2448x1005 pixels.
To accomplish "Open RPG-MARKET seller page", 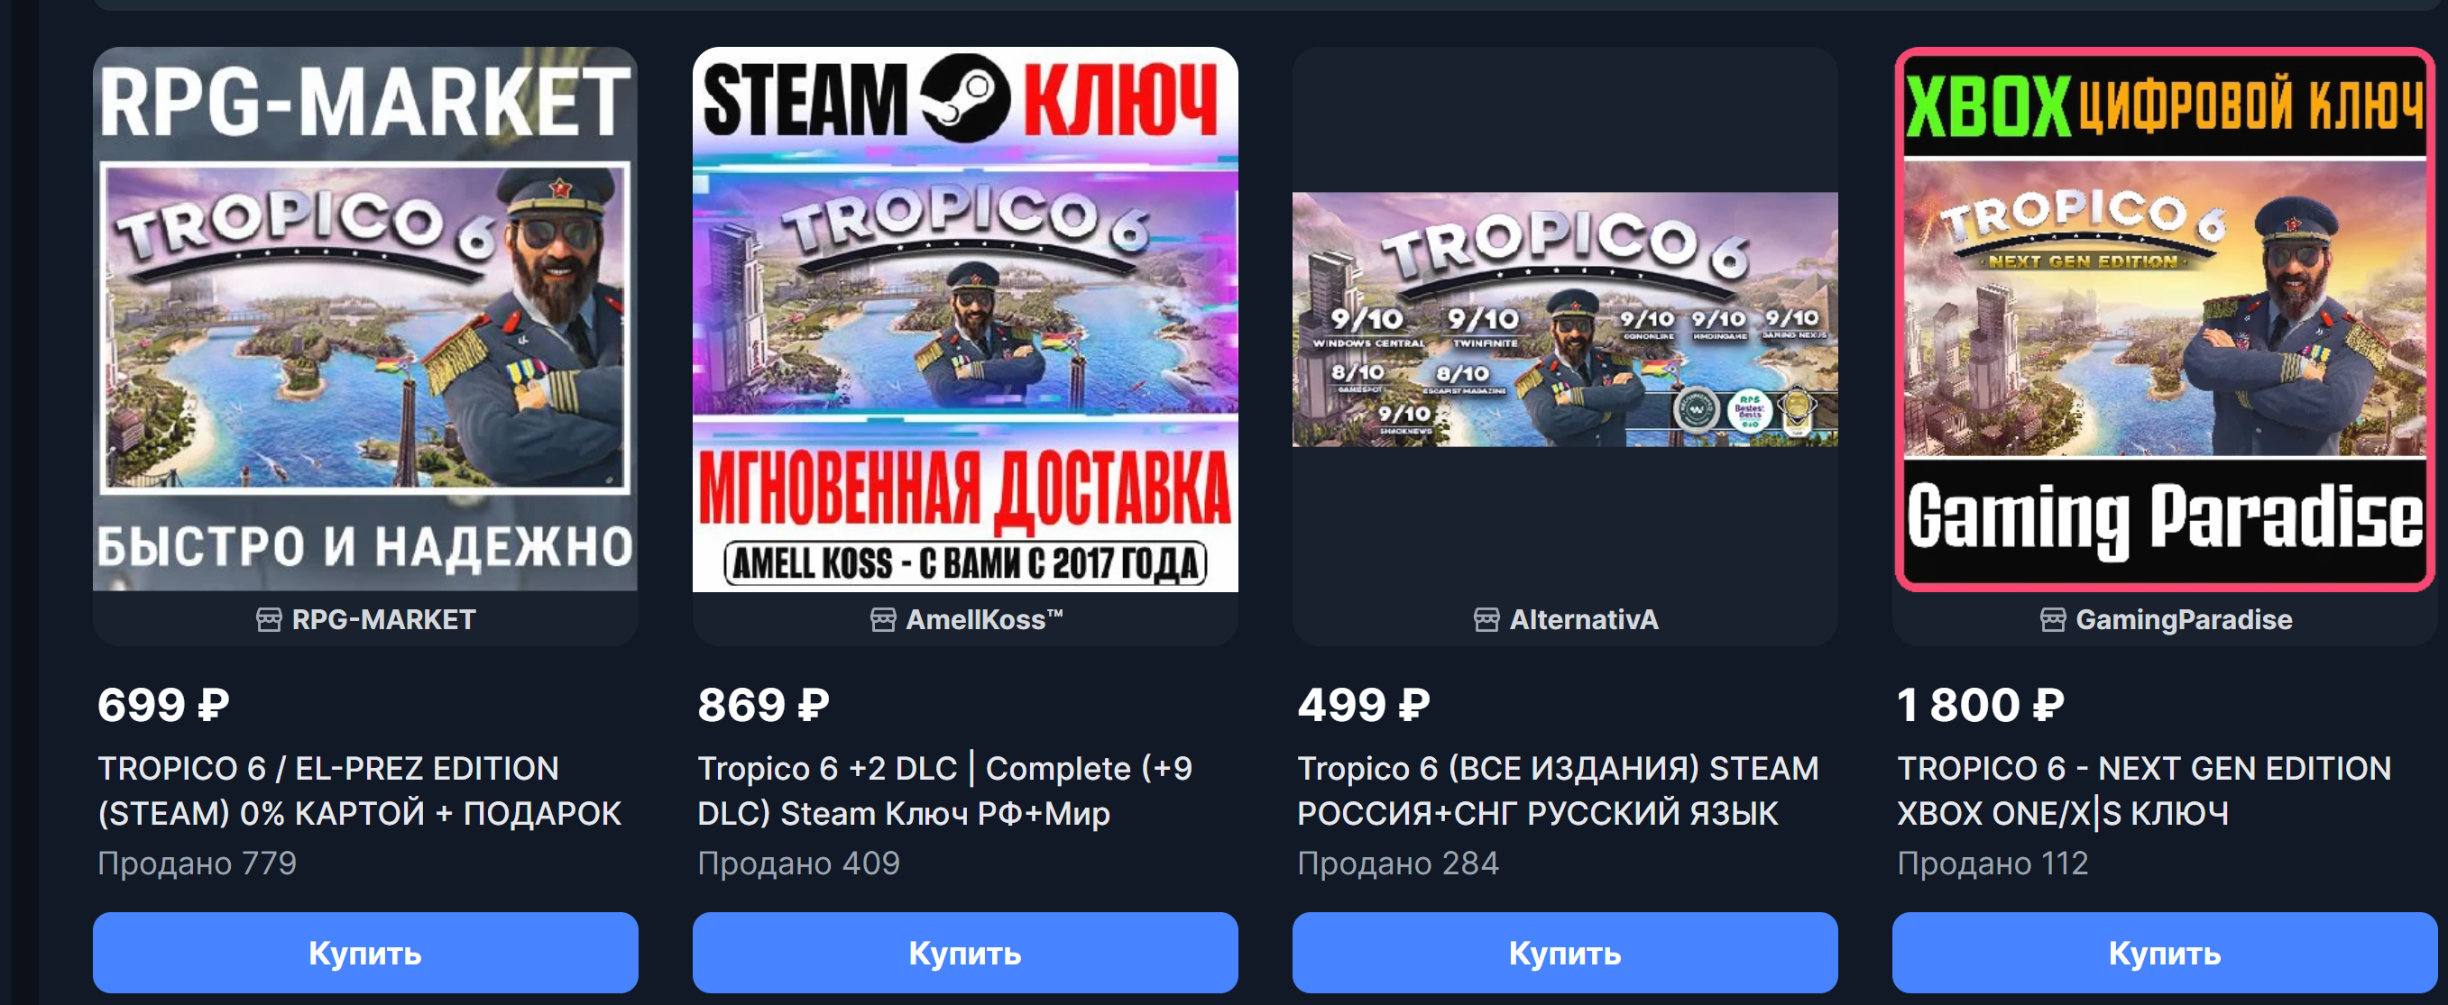I will pyautogui.click(x=384, y=620).
